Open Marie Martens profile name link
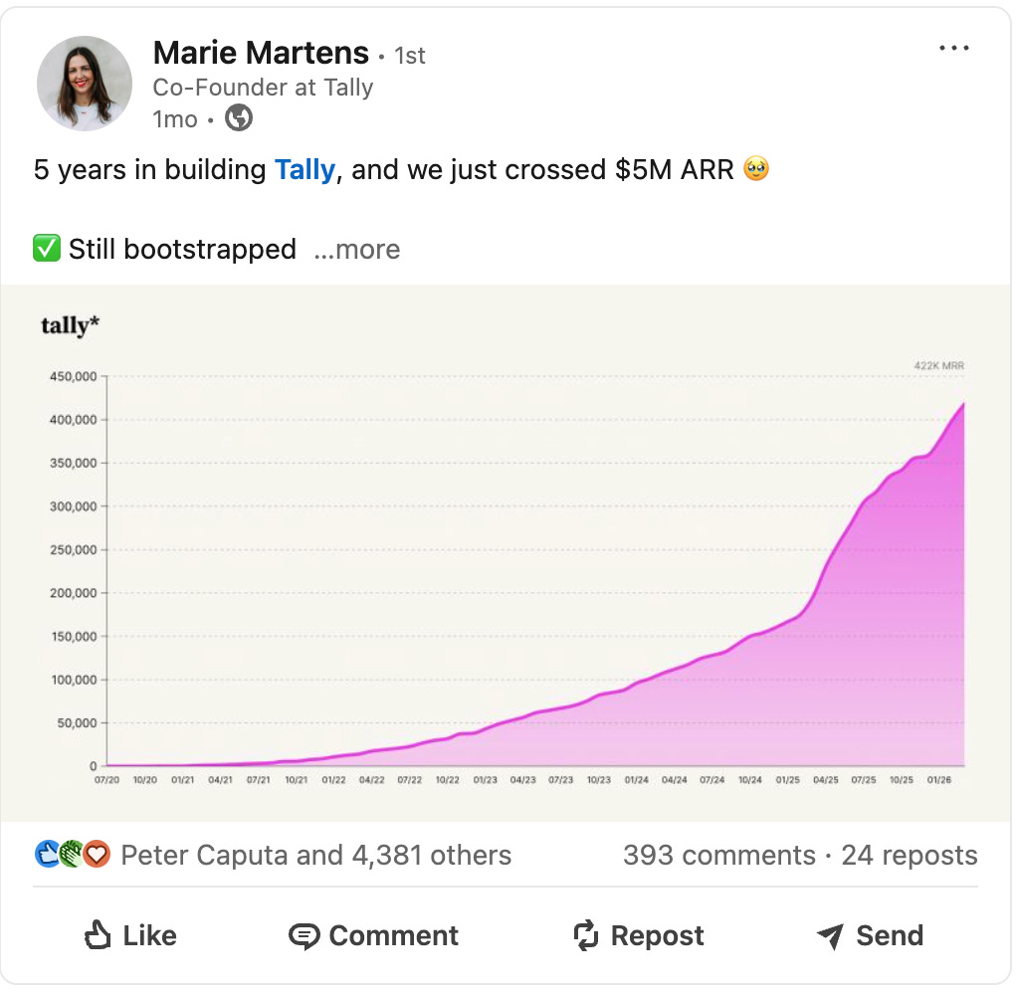The image size is (1017, 995). (261, 53)
